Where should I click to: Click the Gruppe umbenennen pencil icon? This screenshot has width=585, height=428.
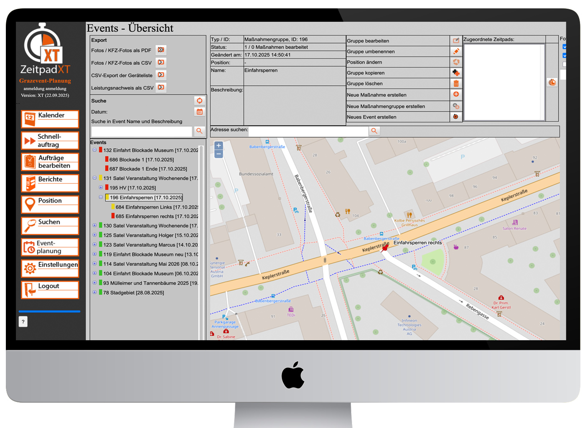click(x=456, y=51)
